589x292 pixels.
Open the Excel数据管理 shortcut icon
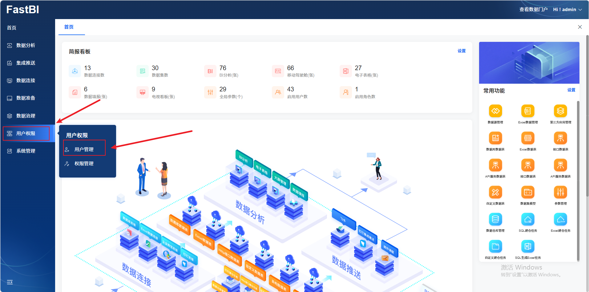point(528,111)
